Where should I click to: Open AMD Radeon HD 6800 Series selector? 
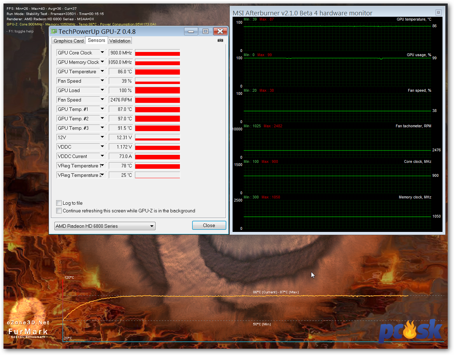(105, 226)
